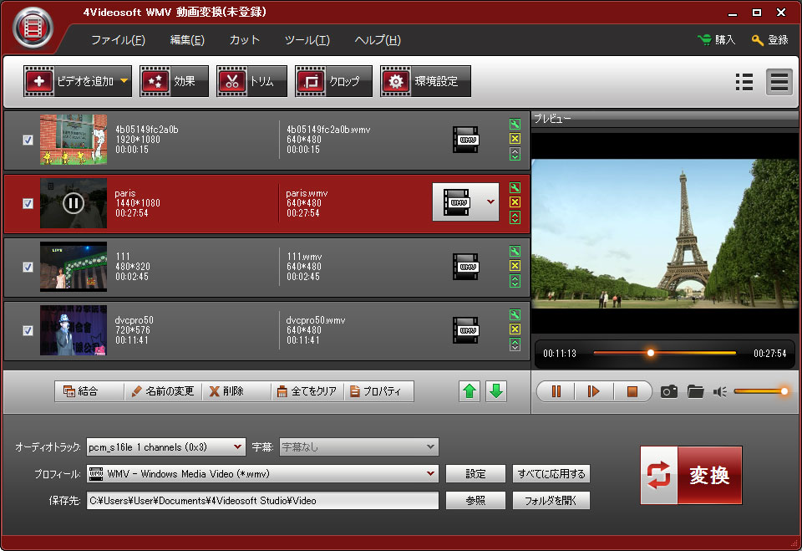The image size is (802, 551).
Task: Mute audio with the speaker icon
Action: pyautogui.click(x=719, y=391)
